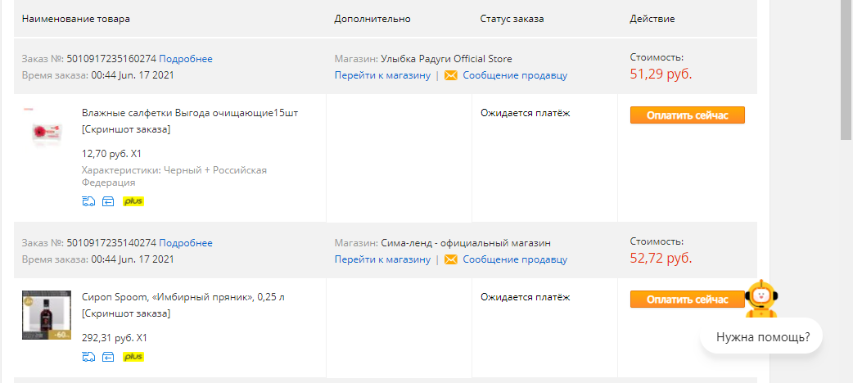Click envelope icon for Сима-ленд store

pos(450,259)
